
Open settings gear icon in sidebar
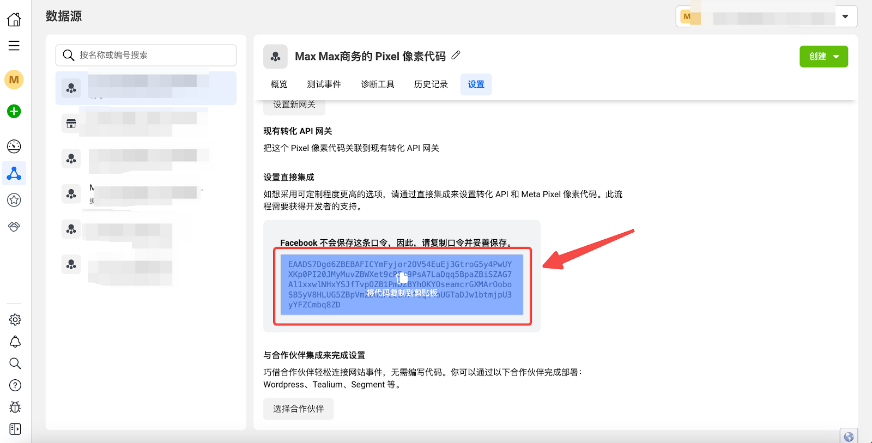[15, 319]
